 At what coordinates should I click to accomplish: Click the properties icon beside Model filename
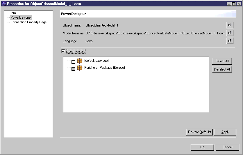[230, 33]
